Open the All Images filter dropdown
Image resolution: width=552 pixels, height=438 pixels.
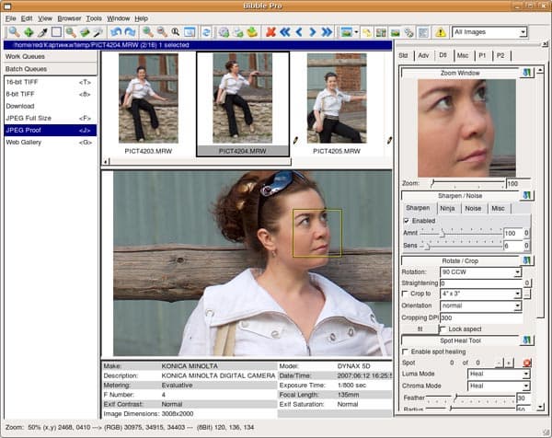pyautogui.click(x=489, y=32)
